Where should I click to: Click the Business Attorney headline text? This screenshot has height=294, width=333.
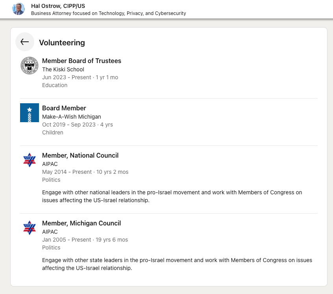click(x=108, y=13)
